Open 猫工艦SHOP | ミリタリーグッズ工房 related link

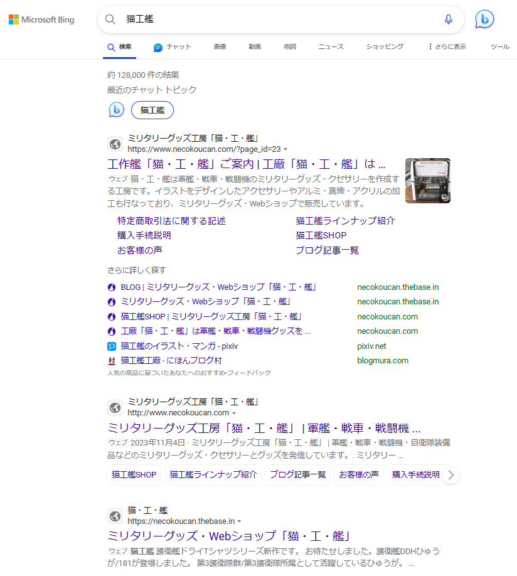click(211, 316)
